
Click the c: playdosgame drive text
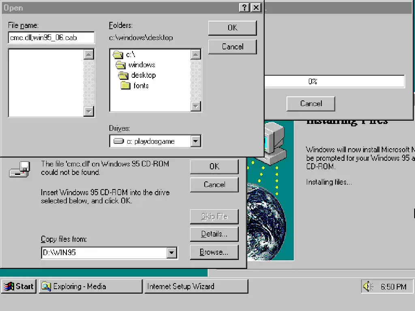(x=151, y=141)
